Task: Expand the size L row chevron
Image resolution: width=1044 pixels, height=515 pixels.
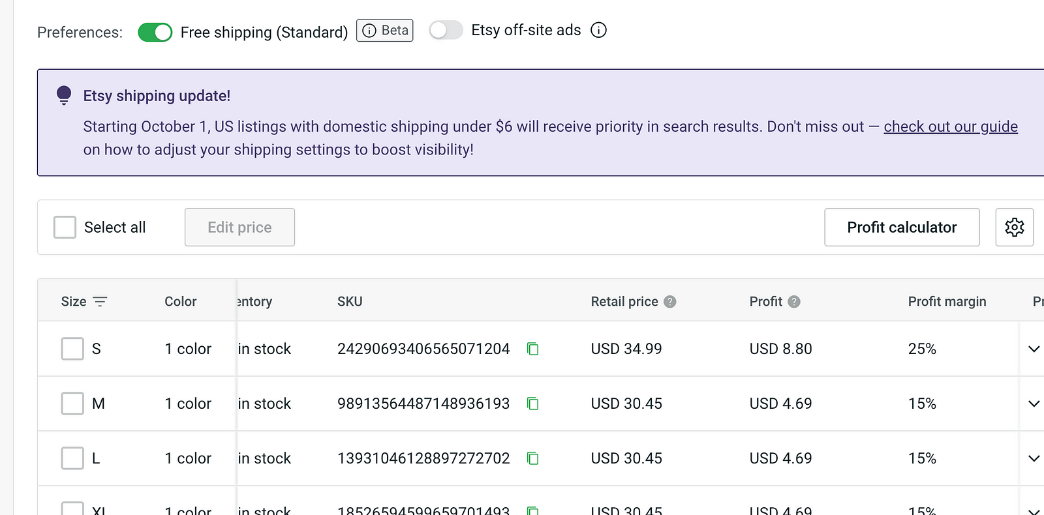Action: [x=1034, y=458]
